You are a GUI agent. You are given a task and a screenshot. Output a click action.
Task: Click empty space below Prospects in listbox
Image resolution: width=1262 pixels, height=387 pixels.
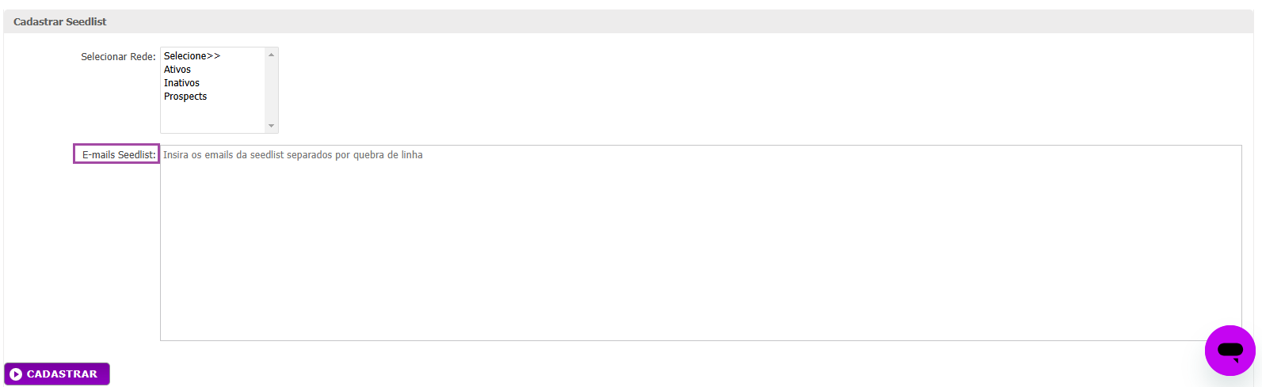[x=213, y=117]
